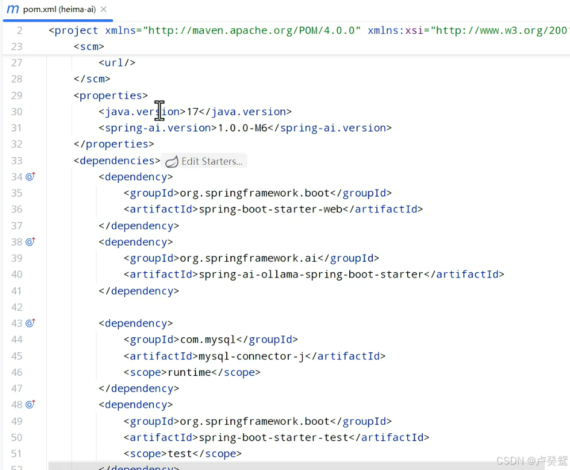
Task: Click the closing </scm> tag
Action: [x=92, y=79]
